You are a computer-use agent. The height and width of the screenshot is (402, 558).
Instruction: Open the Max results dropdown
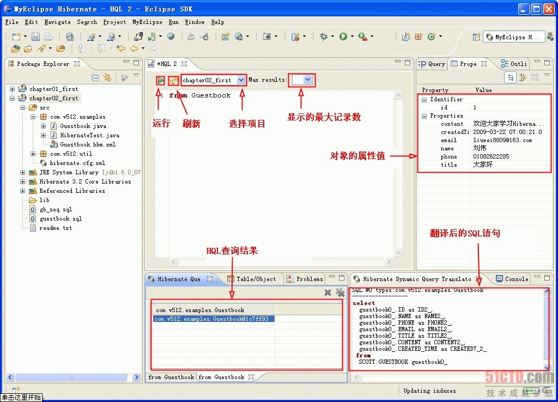click(x=307, y=80)
